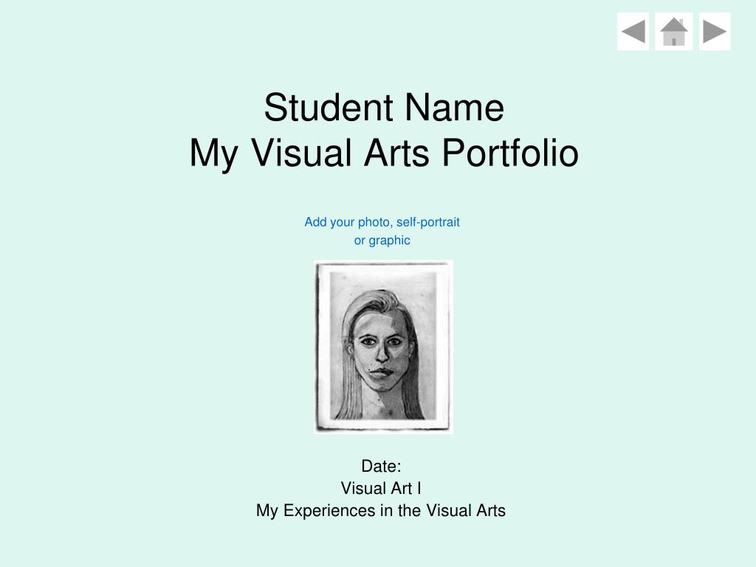Screen dimensions: 756x567
Task: Advance to next slide with forward arrow
Action: tap(715, 31)
